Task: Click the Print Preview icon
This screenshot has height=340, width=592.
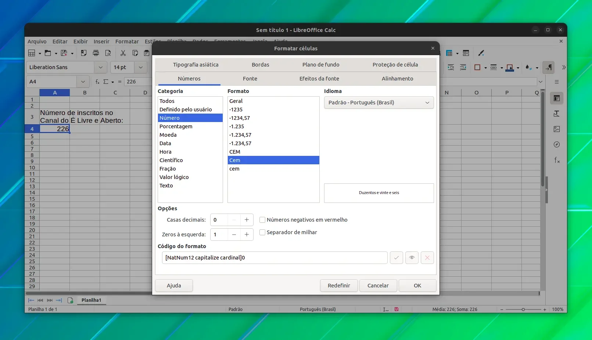Action: point(108,53)
